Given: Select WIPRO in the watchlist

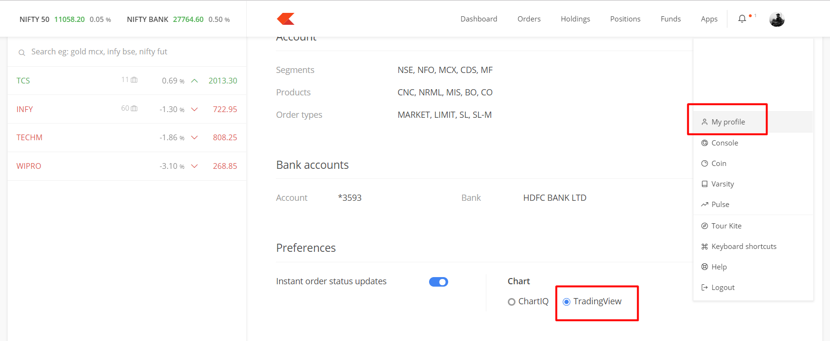Looking at the screenshot, I should coord(127,166).
